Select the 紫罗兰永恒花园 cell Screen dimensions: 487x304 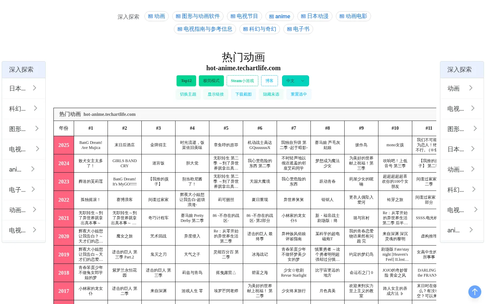pyautogui.click(x=124, y=273)
